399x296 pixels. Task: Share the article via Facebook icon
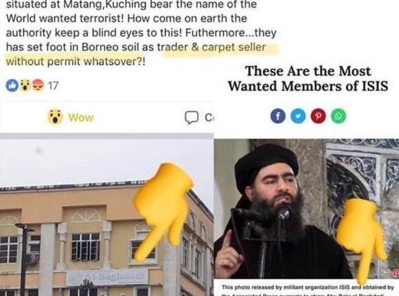coord(278,116)
